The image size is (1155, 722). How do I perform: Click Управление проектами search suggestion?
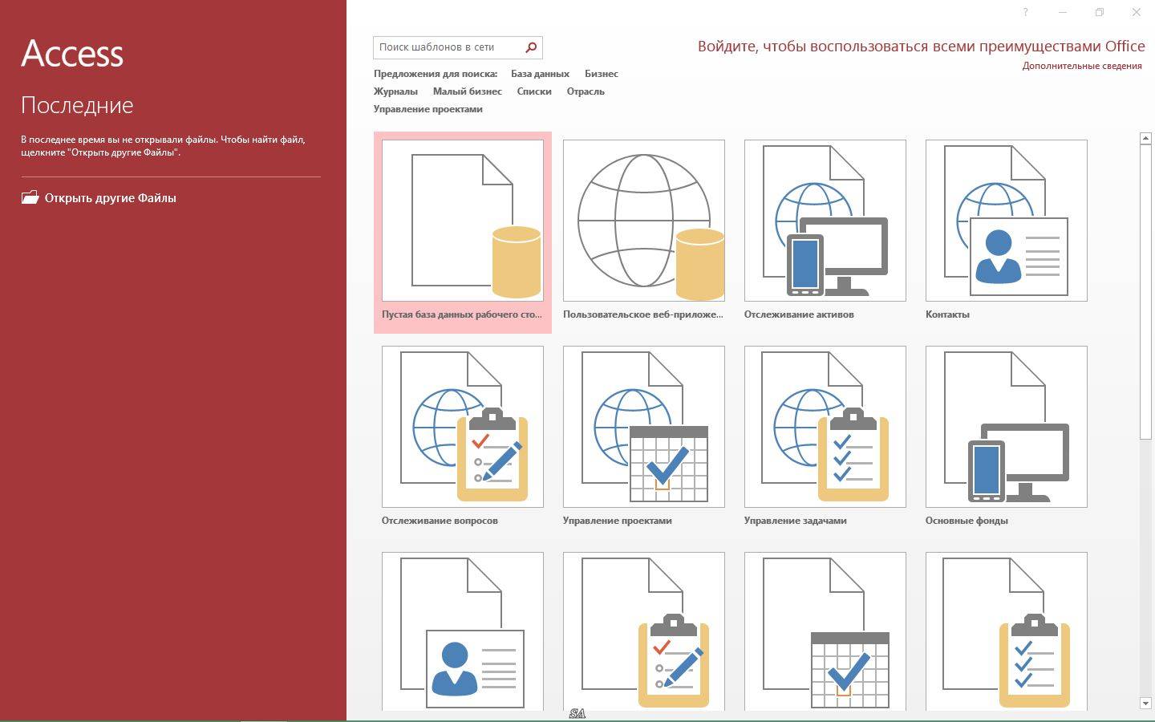428,109
